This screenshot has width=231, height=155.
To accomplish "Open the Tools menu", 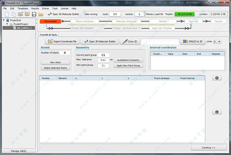I will (55, 8).
